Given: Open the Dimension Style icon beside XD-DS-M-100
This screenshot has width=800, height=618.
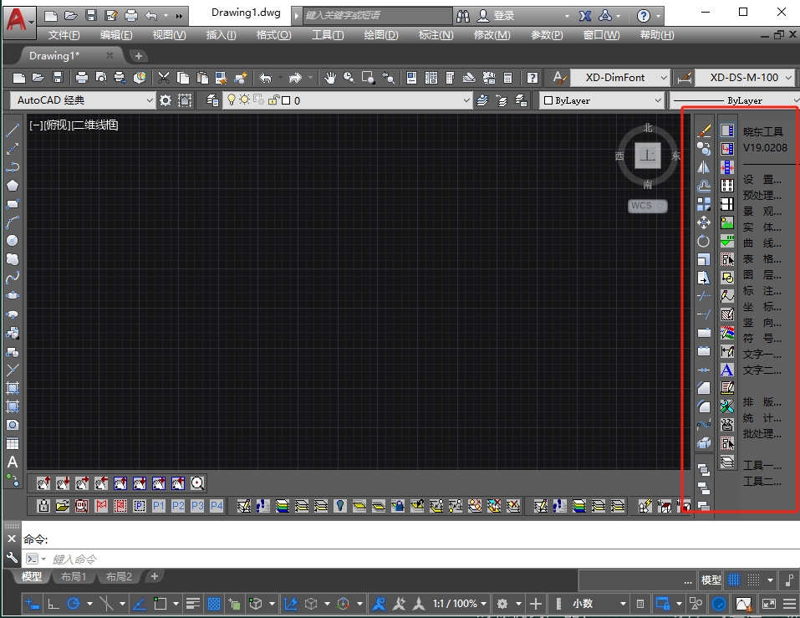Looking at the screenshot, I should tap(684, 78).
